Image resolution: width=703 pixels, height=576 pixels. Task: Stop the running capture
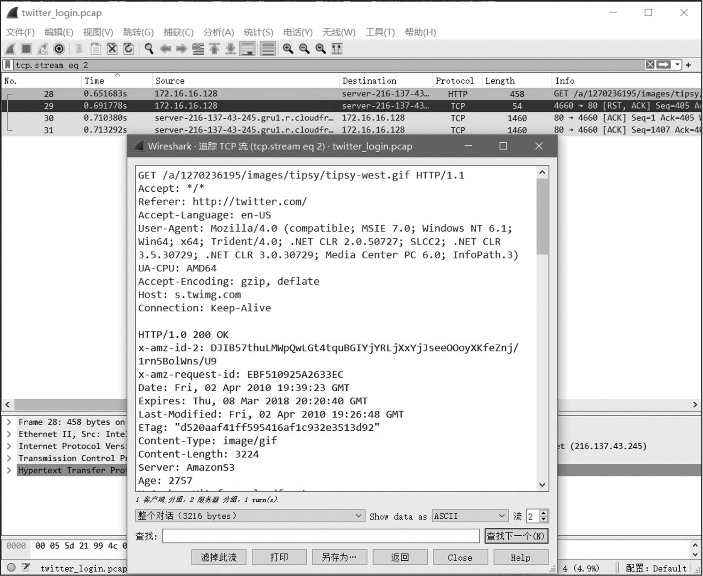(27, 49)
